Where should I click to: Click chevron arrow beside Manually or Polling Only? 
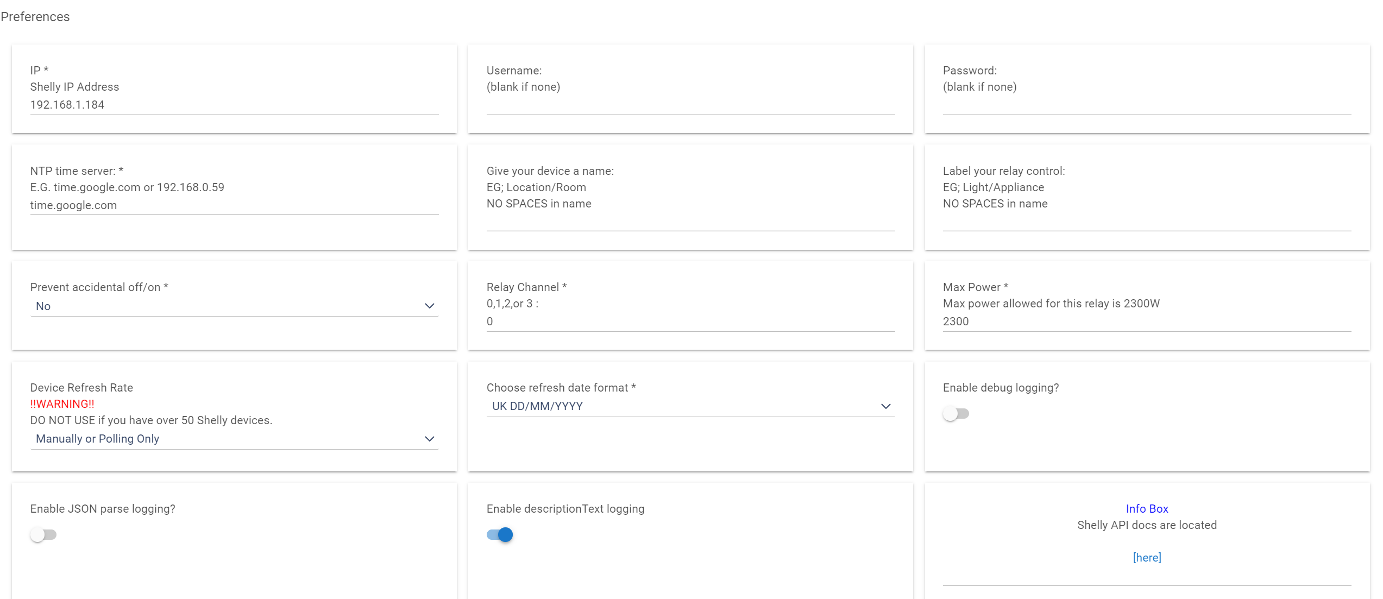point(430,439)
